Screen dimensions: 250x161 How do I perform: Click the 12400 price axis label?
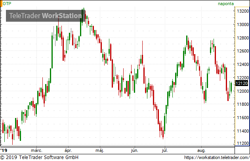243,64
